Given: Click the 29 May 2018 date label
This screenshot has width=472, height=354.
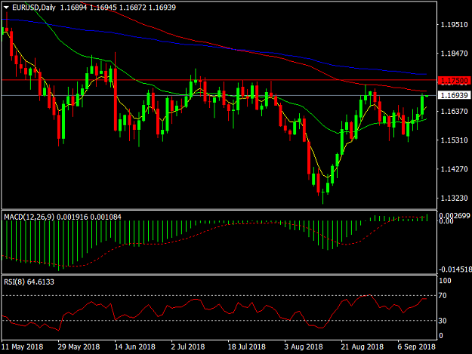Looking at the screenshot, I should click(x=79, y=346).
